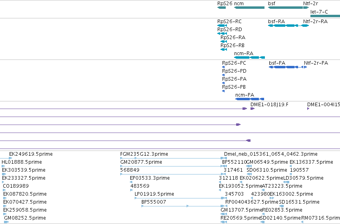The image size is (340, 224).
Task: Click the EK249619.5prime EST label
Action: [31, 154]
